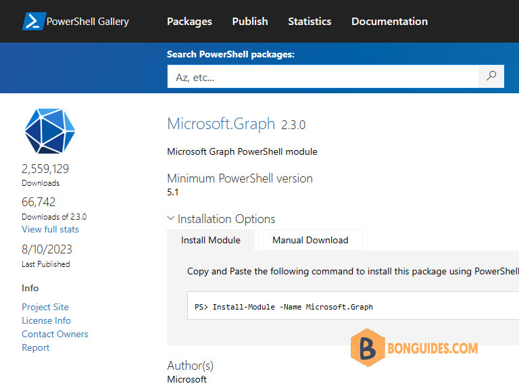Click the PowerShell Gallery logo icon

pyautogui.click(x=34, y=21)
